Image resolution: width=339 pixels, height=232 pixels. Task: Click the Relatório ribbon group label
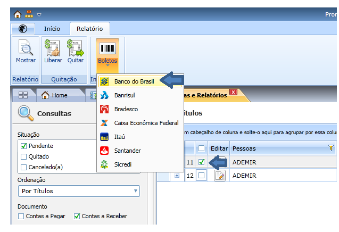(26, 79)
